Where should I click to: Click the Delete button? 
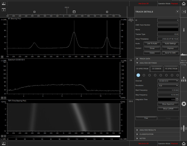point(152,53)
